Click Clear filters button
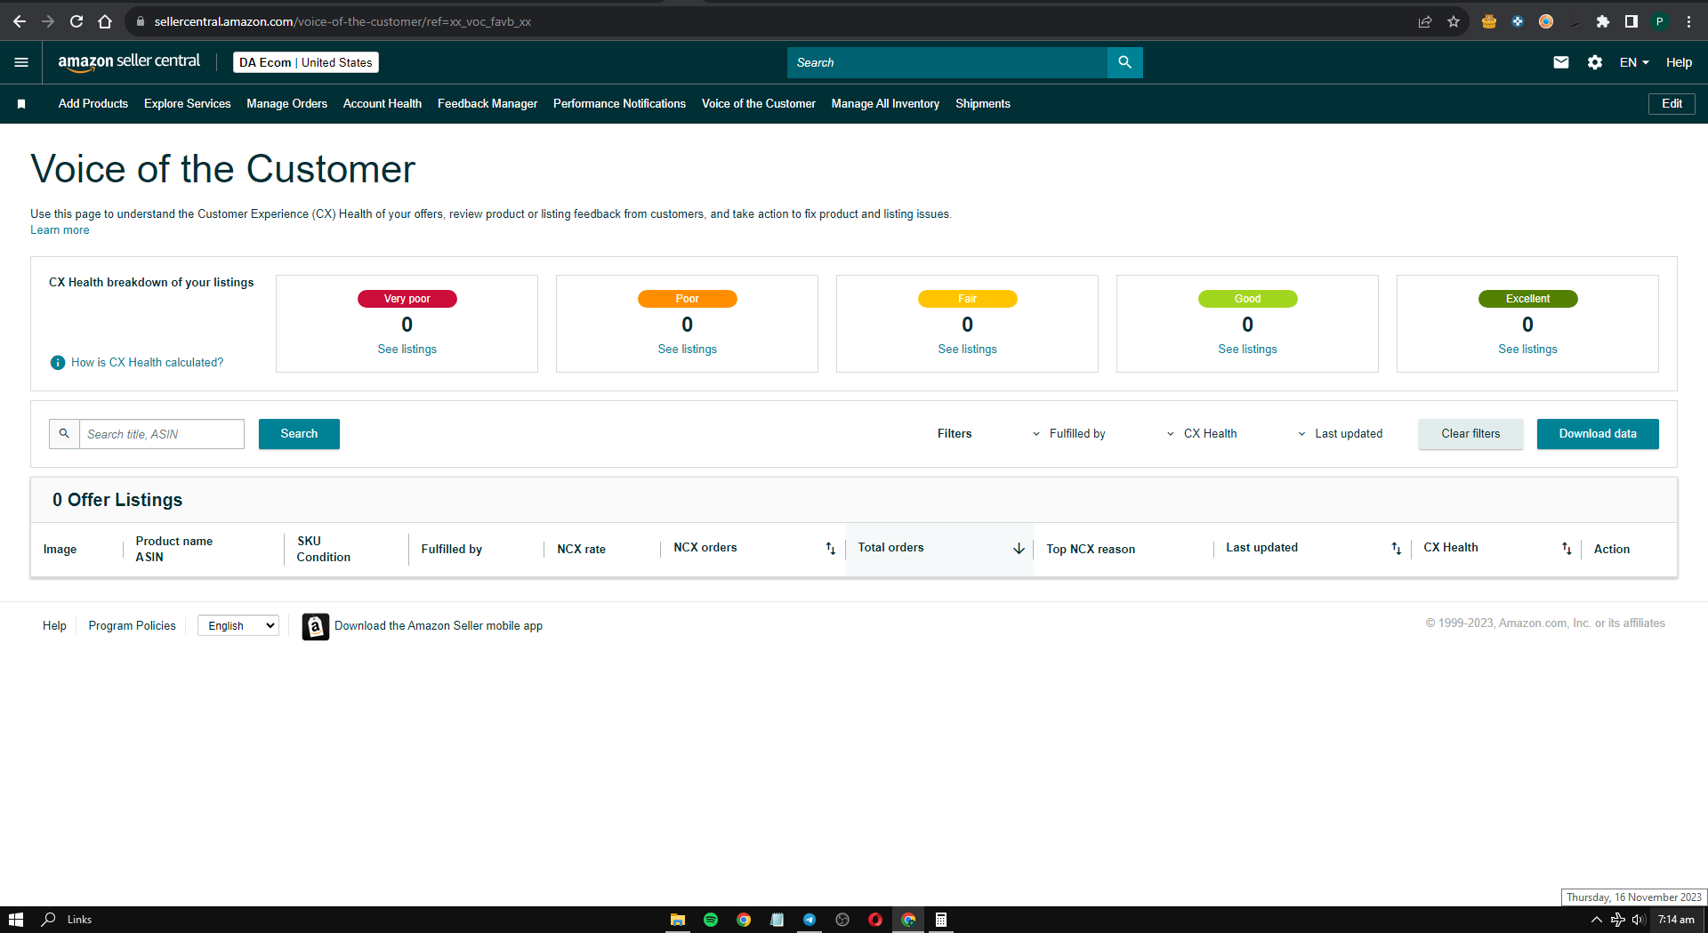 [1470, 434]
